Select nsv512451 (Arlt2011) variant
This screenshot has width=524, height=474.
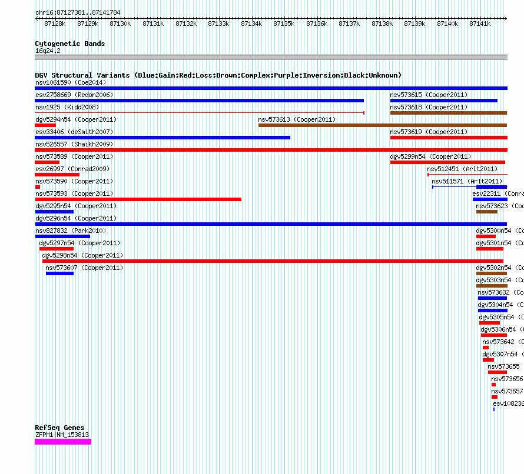(x=467, y=175)
